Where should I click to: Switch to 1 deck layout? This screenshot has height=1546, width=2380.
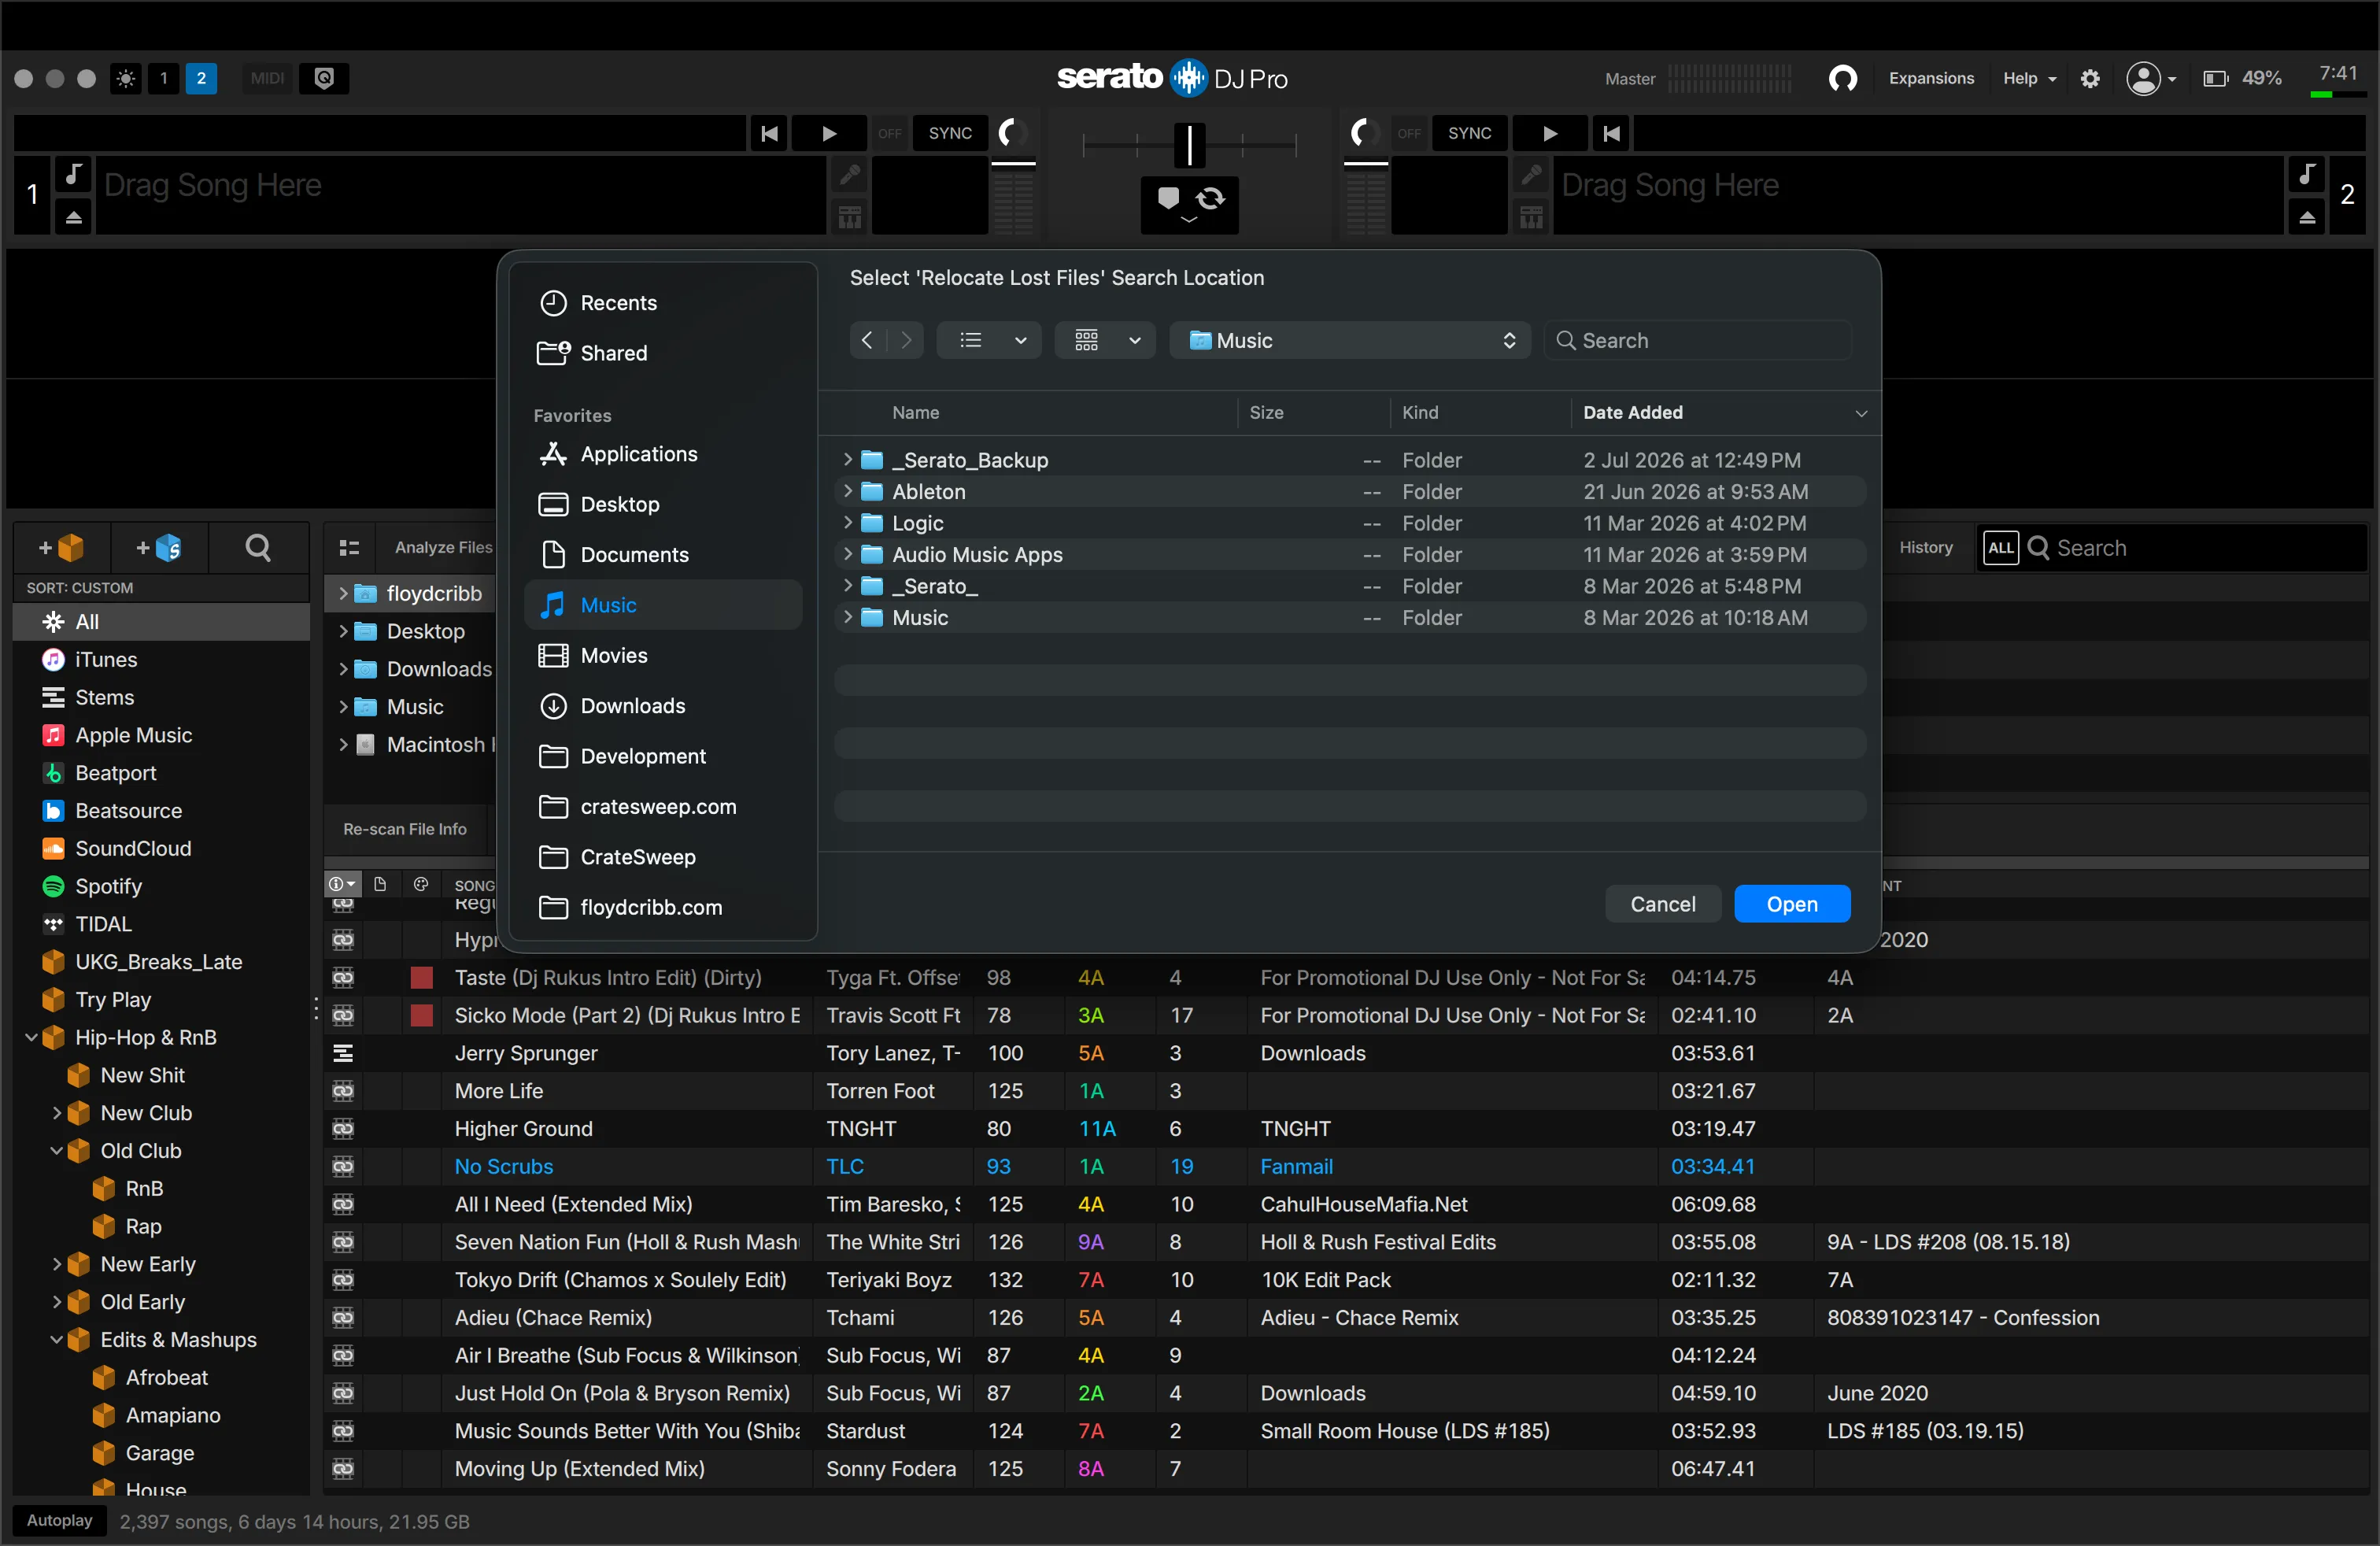pyautogui.click(x=164, y=78)
